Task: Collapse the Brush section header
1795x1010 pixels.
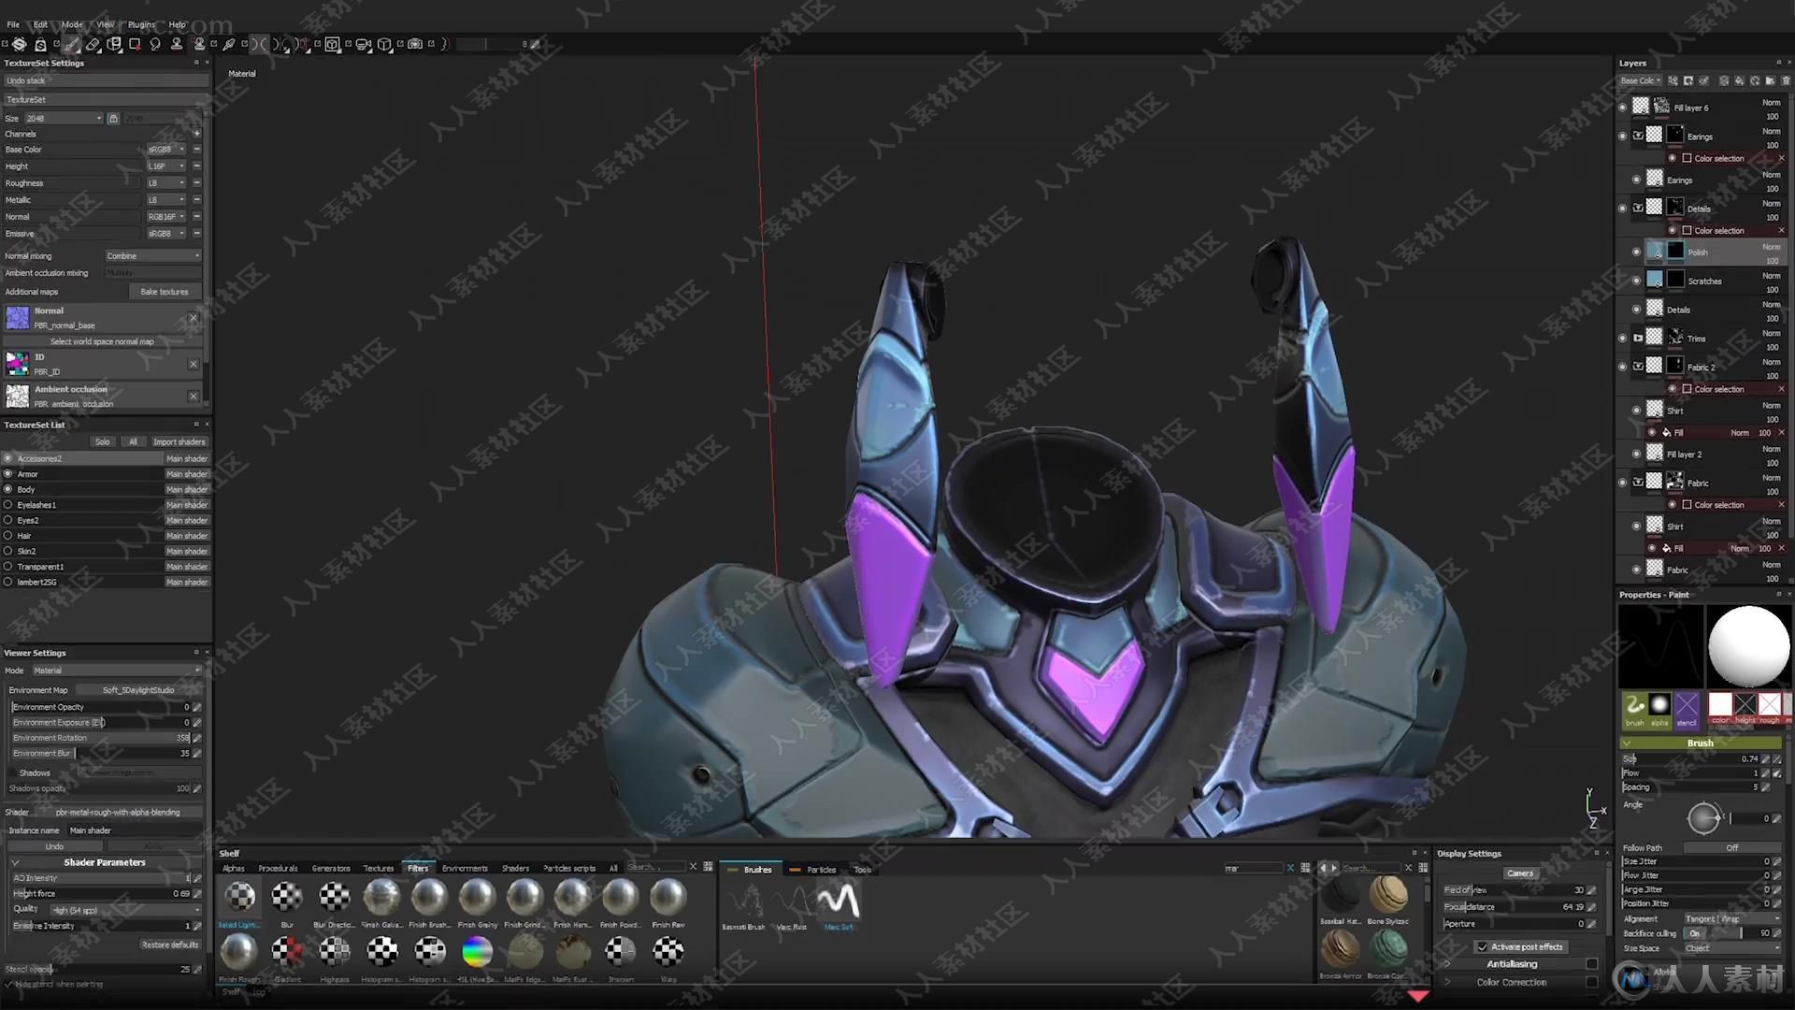Action: point(1701,743)
